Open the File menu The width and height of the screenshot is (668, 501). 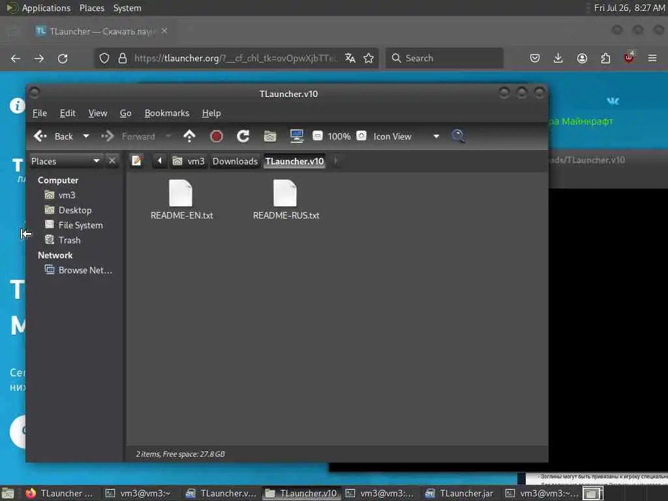(x=40, y=114)
